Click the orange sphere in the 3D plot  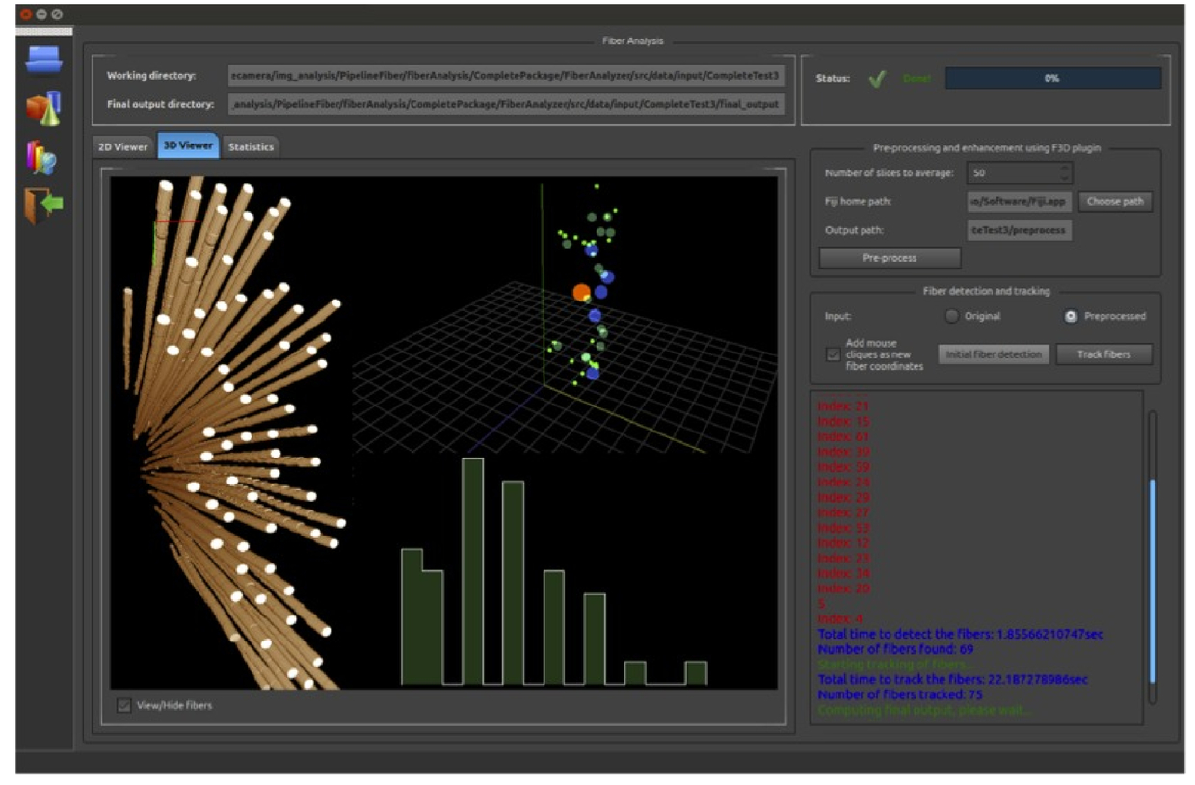coord(581,292)
